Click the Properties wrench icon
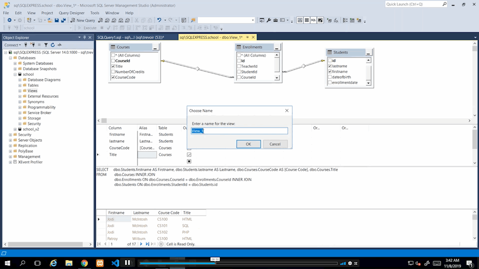The width and height of the screenshot is (479, 269). pyautogui.click(x=269, y=20)
